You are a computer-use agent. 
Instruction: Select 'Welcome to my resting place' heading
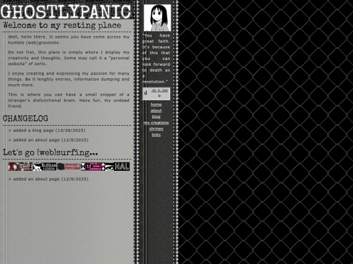pyautogui.click(x=62, y=25)
